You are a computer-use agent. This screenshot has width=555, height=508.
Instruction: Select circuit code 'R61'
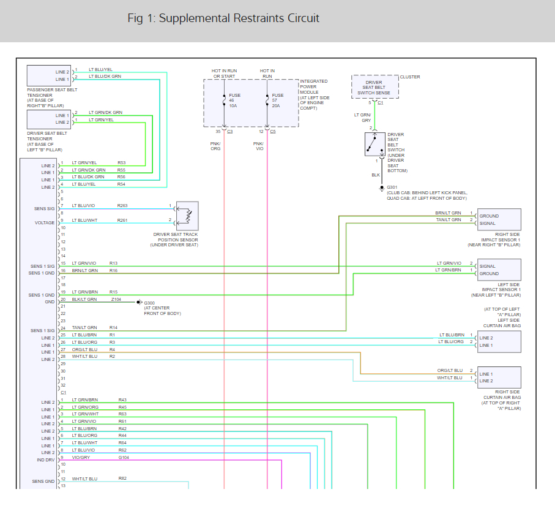[122, 422]
